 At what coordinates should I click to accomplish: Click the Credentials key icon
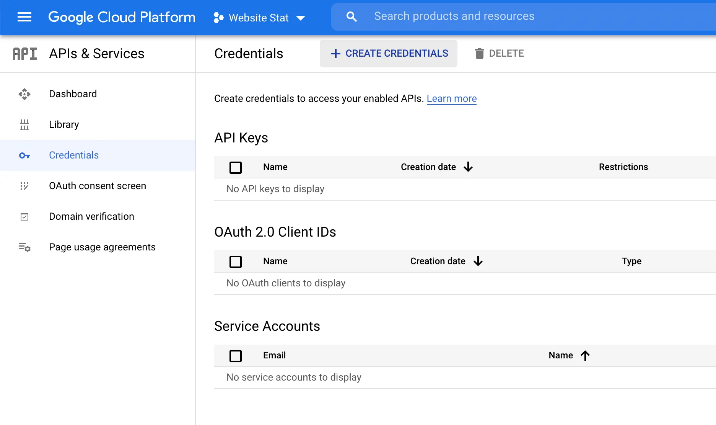coord(24,155)
